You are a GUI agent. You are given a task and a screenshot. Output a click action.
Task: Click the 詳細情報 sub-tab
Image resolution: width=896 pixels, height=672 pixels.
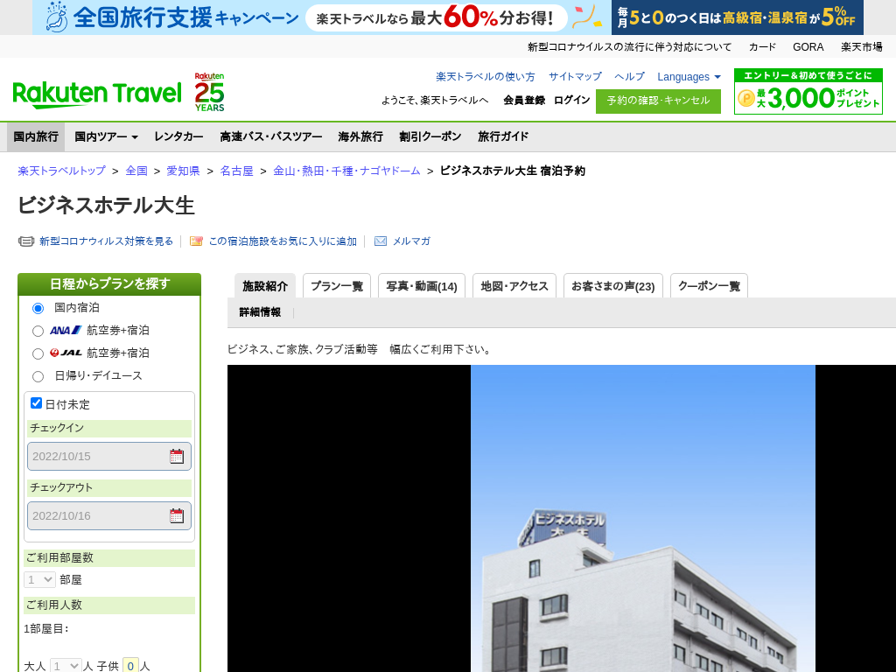260,312
